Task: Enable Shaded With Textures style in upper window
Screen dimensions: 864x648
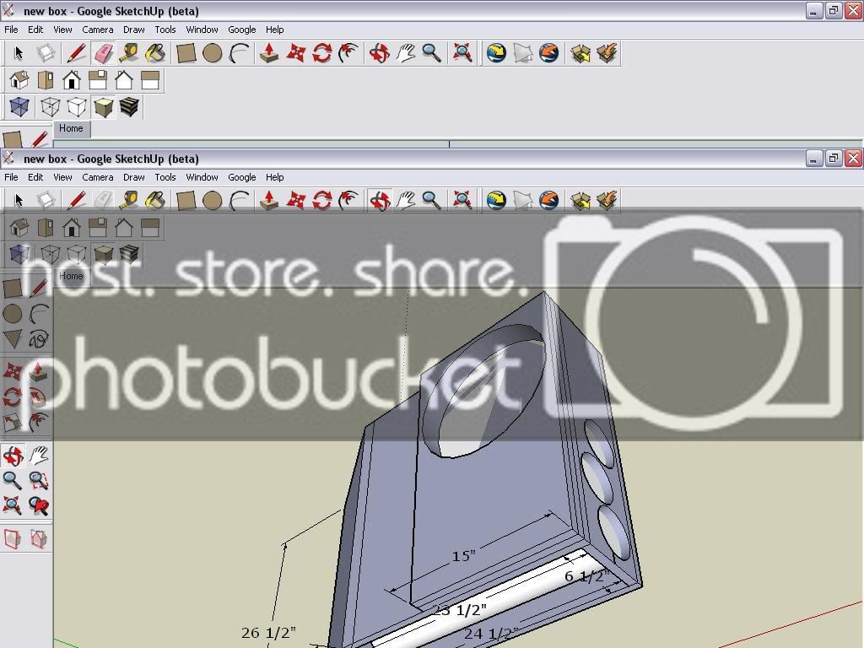Action: [x=129, y=106]
